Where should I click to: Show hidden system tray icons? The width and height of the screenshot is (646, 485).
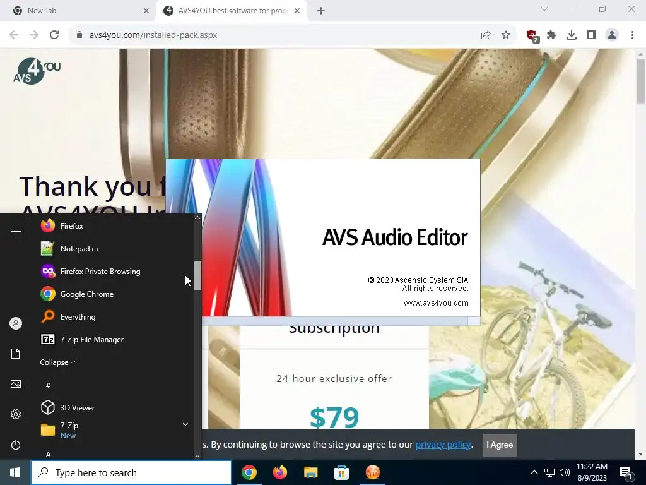click(534, 472)
